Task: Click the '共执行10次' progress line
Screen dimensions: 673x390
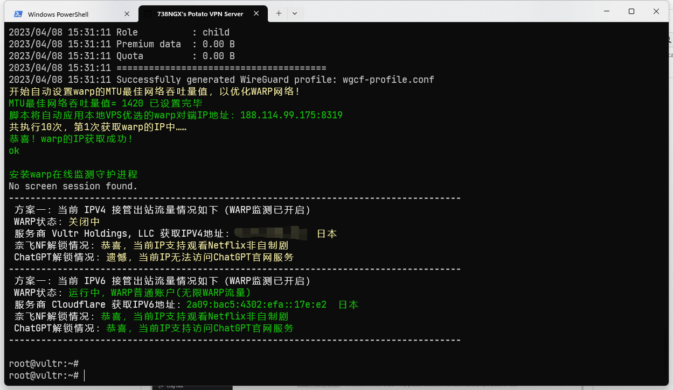Action: tap(98, 127)
